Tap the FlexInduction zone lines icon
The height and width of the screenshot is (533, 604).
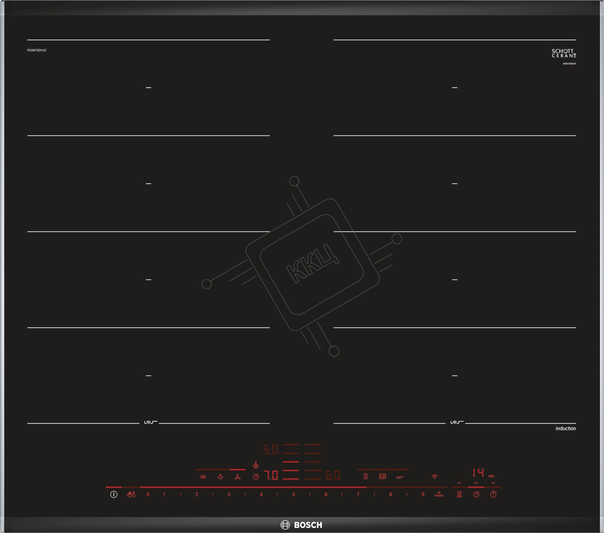(x=365, y=476)
